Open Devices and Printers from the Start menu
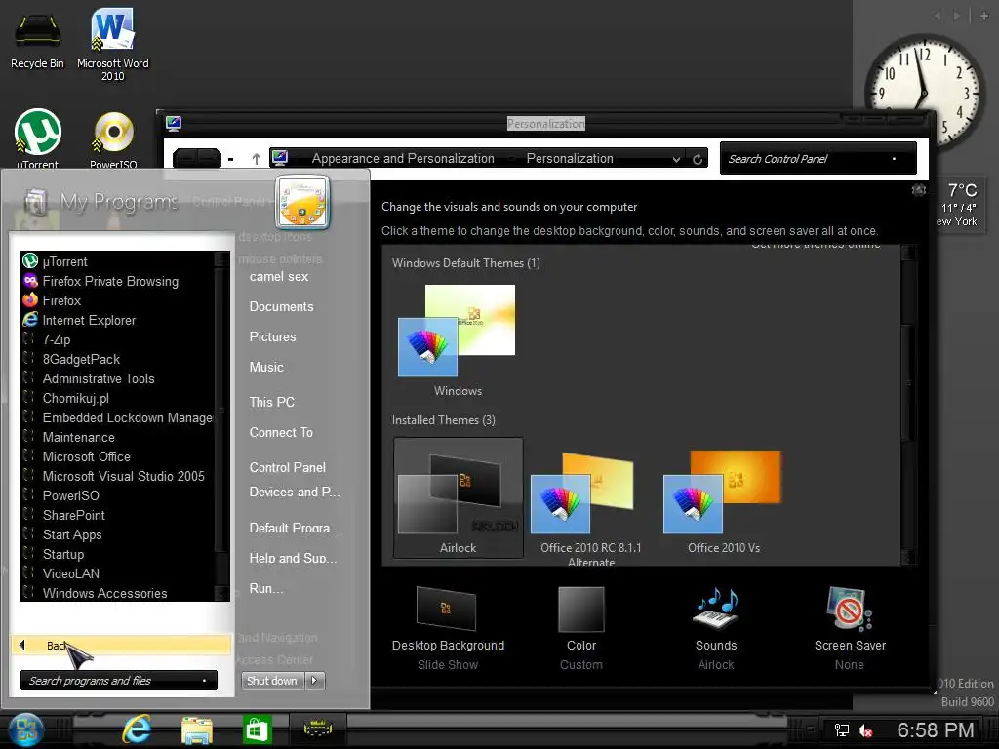Viewport: 999px width, 749px height. [x=295, y=493]
